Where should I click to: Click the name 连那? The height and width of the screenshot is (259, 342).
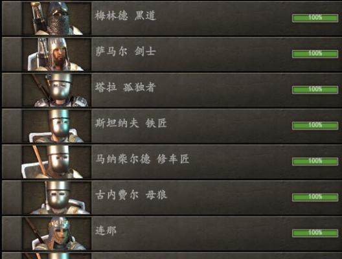106,231
